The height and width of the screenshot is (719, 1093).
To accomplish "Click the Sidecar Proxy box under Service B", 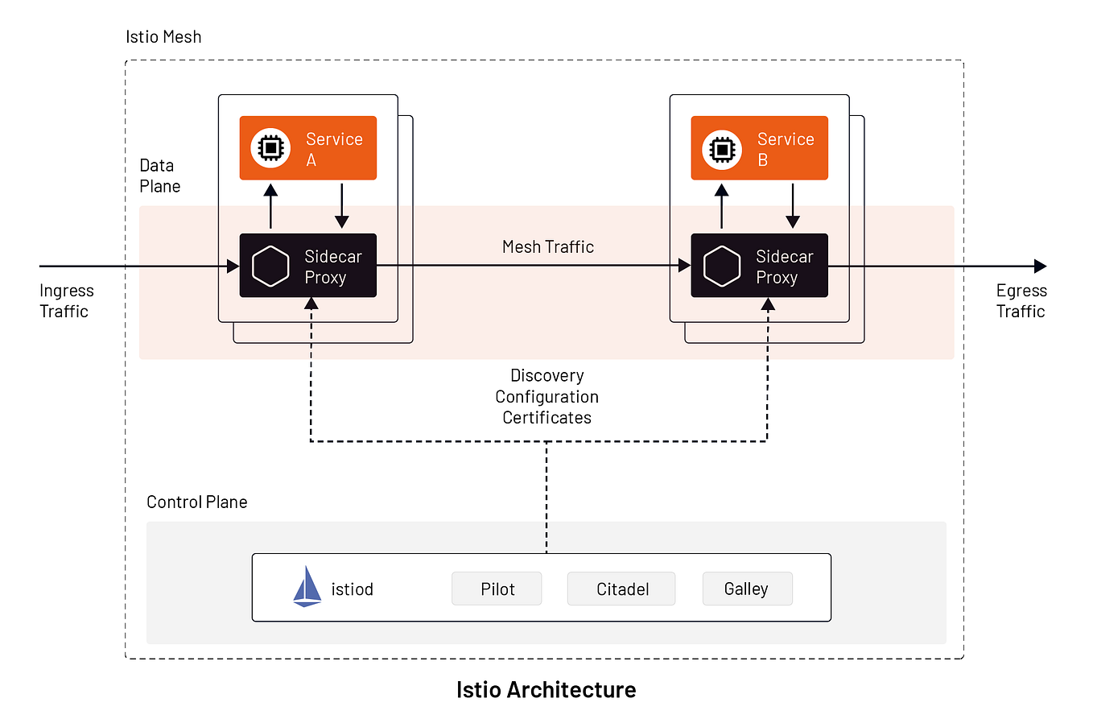I will (x=760, y=266).
